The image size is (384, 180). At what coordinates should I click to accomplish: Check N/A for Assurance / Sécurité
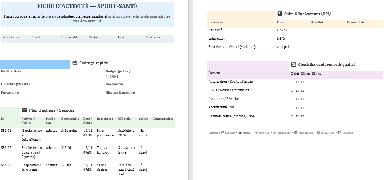pos(303,99)
